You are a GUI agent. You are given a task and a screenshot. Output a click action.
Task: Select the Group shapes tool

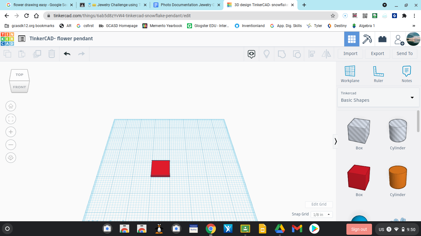tap(282, 53)
